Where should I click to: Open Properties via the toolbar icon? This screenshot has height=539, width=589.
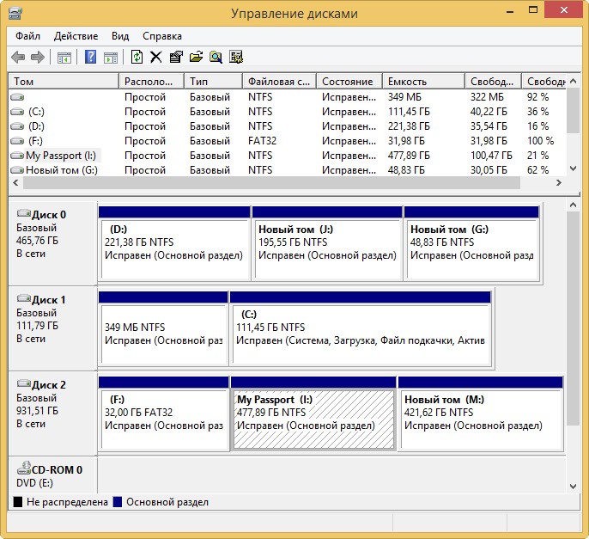176,58
